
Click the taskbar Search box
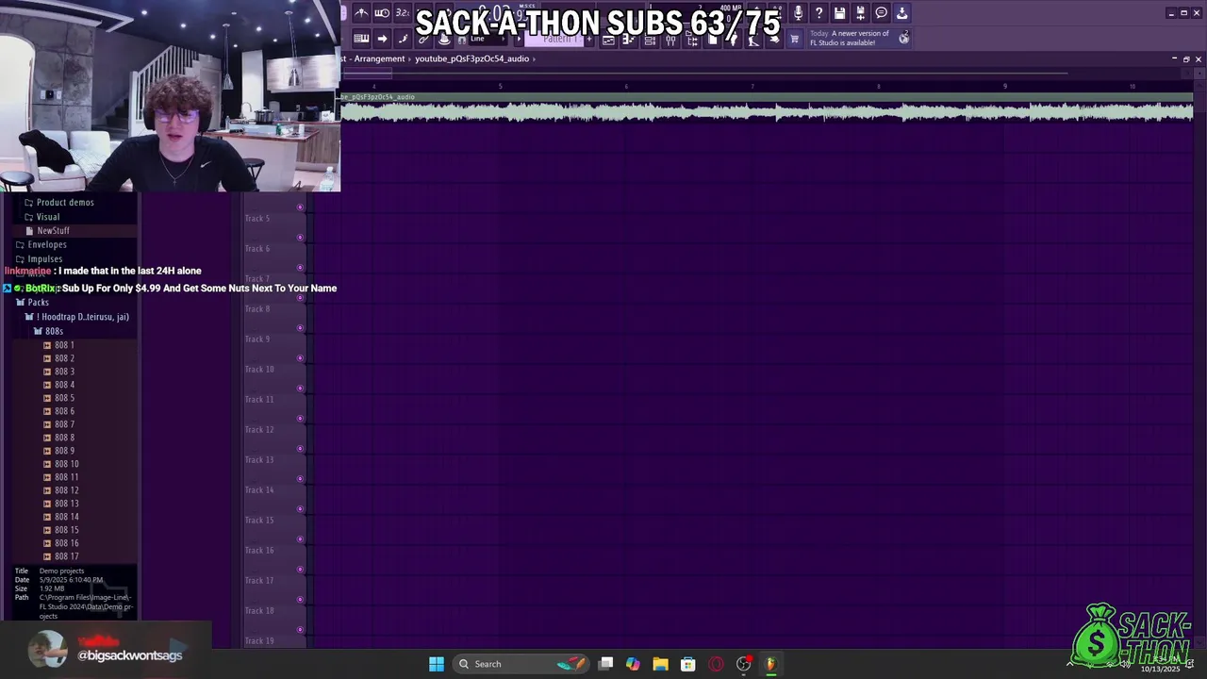tap(521, 664)
